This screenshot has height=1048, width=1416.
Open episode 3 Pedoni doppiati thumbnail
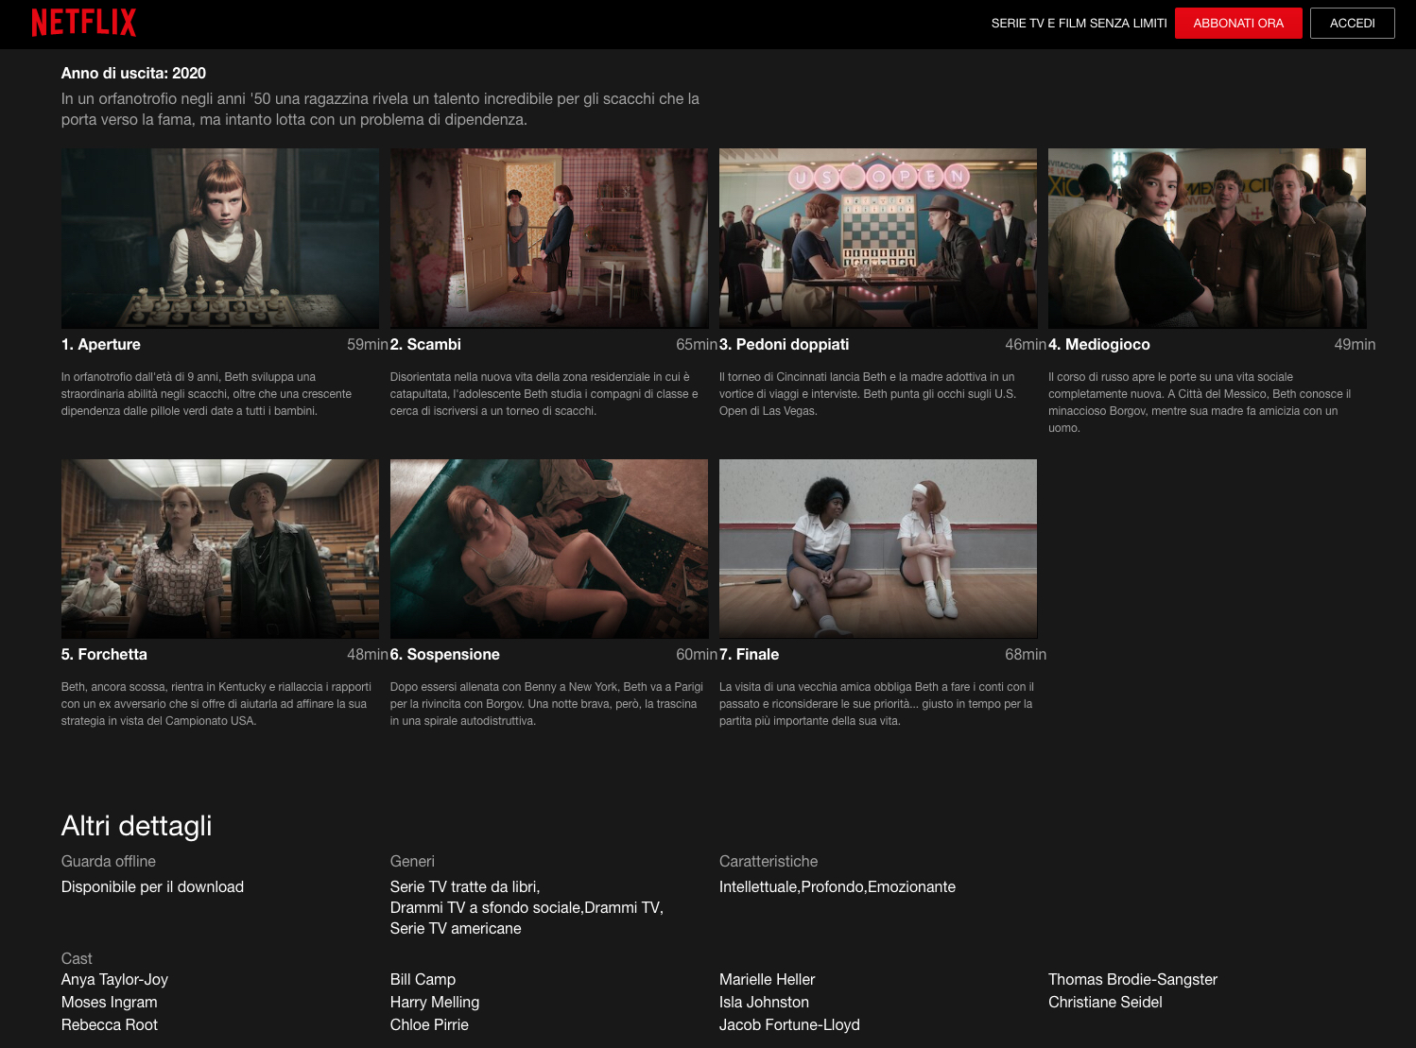878,238
